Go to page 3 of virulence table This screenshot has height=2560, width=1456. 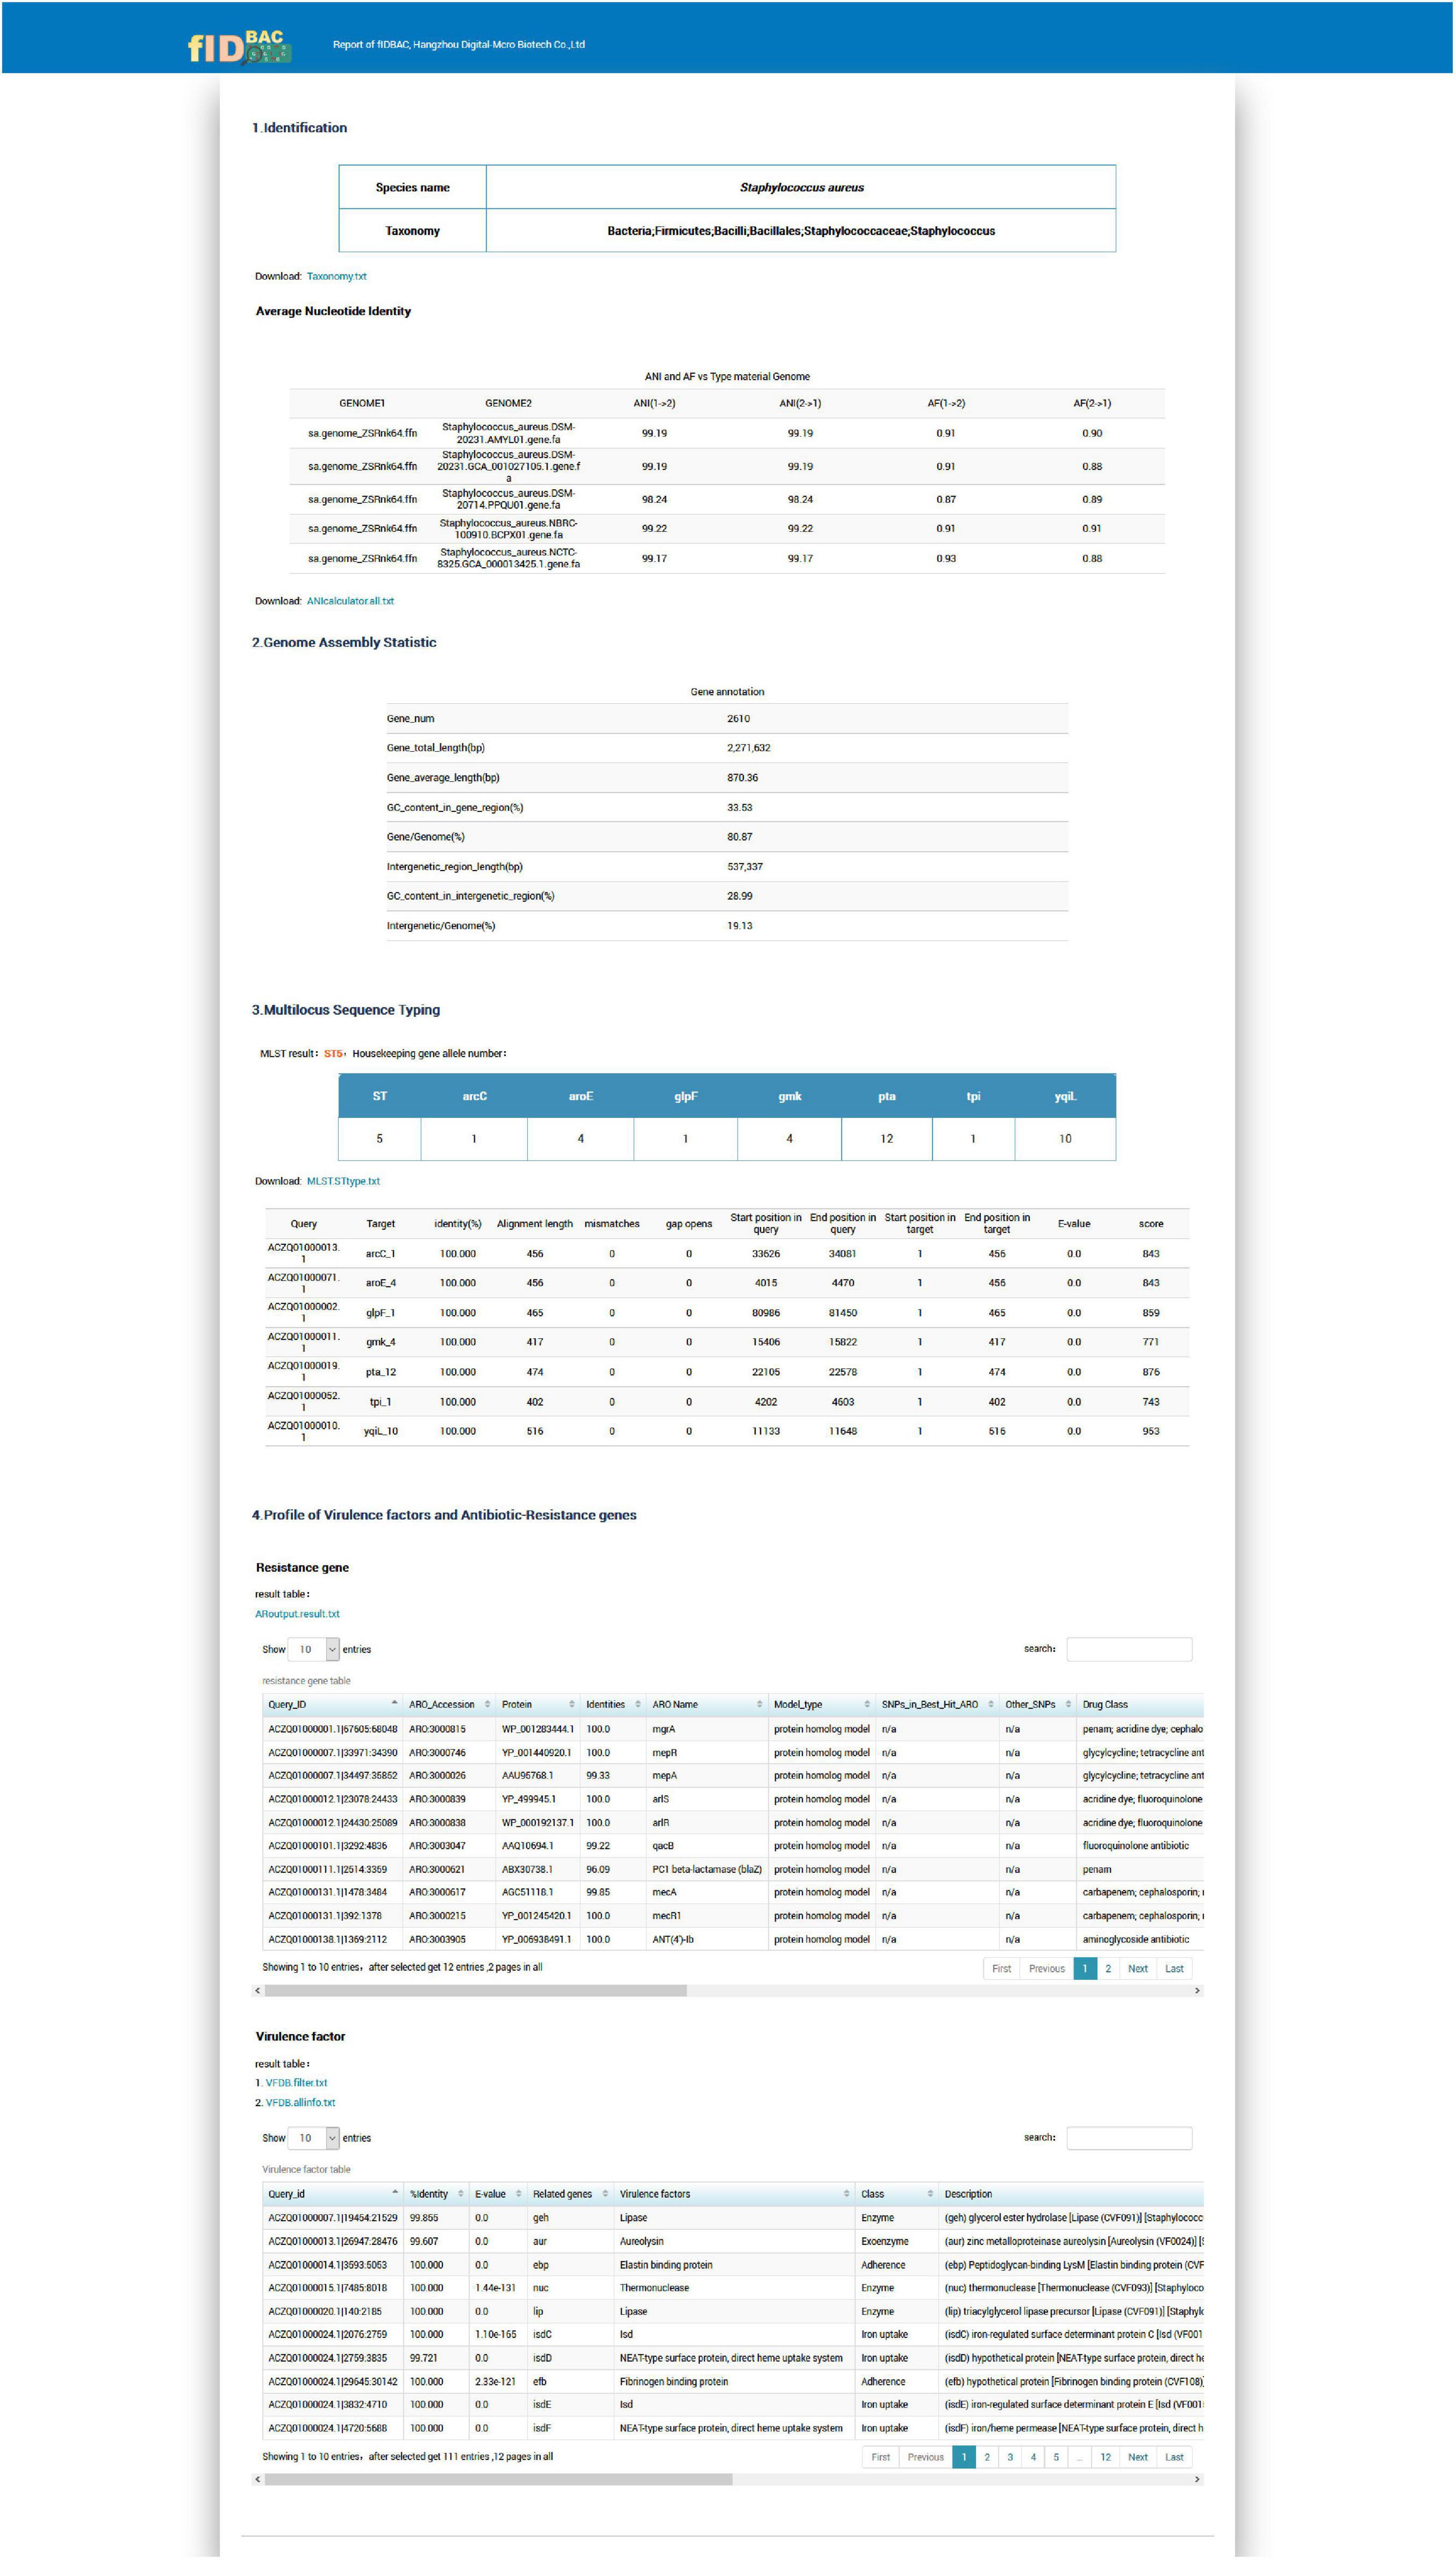pos(1010,2457)
